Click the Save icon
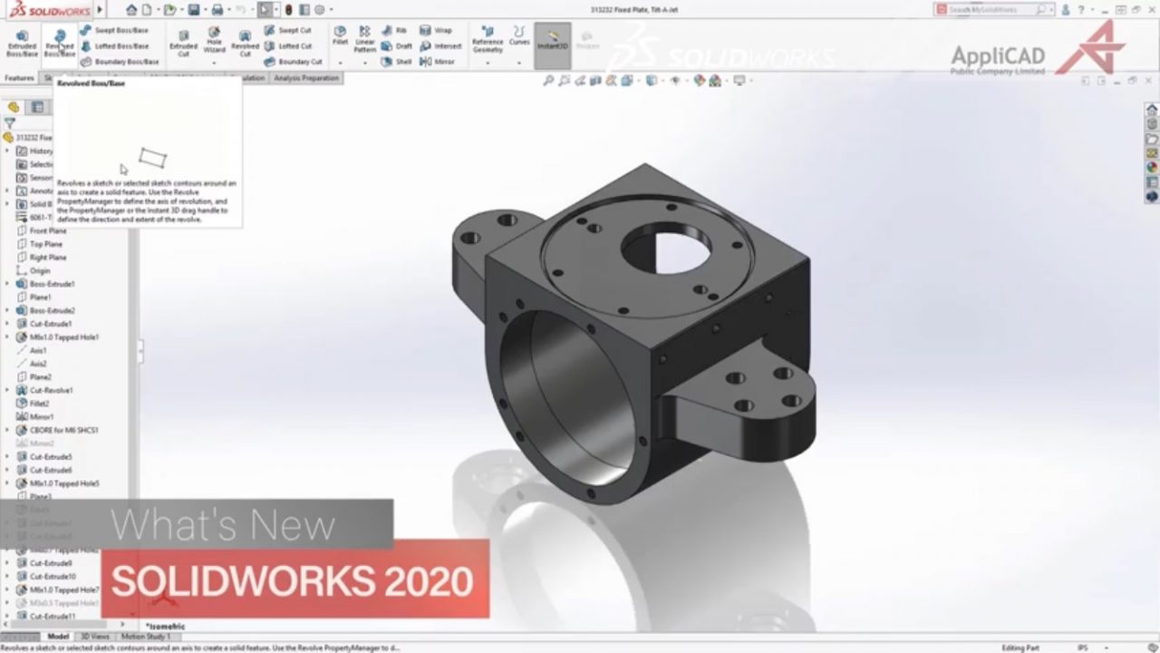Image resolution: width=1160 pixels, height=653 pixels. 194,10
